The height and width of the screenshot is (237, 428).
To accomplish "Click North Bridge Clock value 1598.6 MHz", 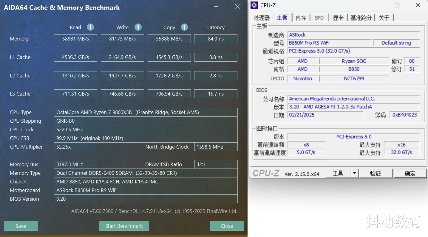I will pos(216,147).
